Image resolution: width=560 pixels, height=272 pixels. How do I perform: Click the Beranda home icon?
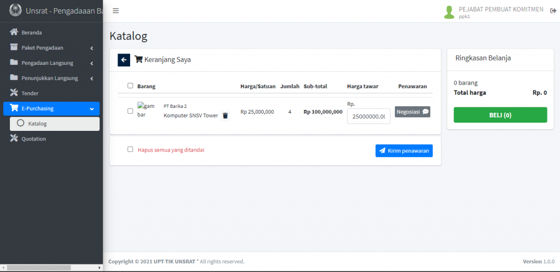coord(14,32)
